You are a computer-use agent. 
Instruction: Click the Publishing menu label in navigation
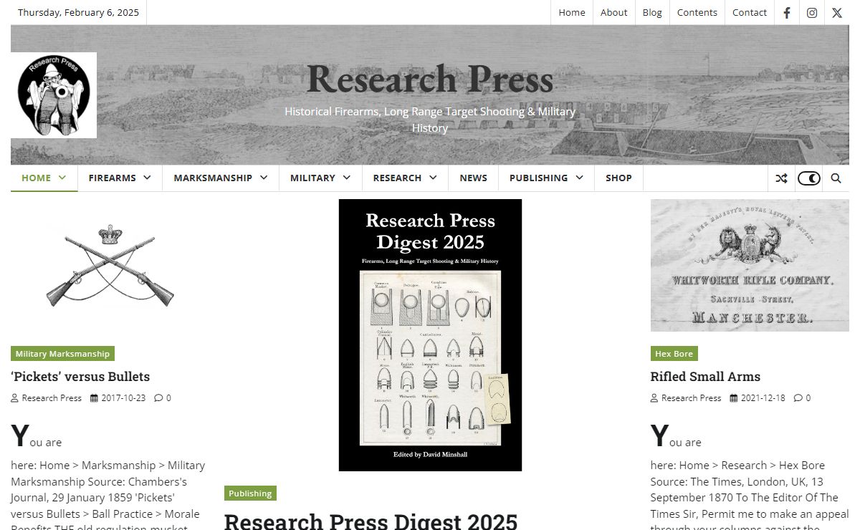point(538,178)
